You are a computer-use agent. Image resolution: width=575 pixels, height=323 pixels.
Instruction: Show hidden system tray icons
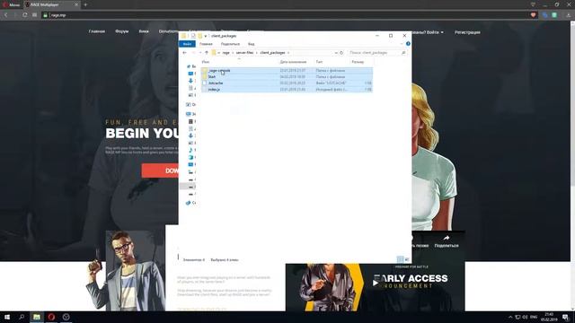coord(510,317)
